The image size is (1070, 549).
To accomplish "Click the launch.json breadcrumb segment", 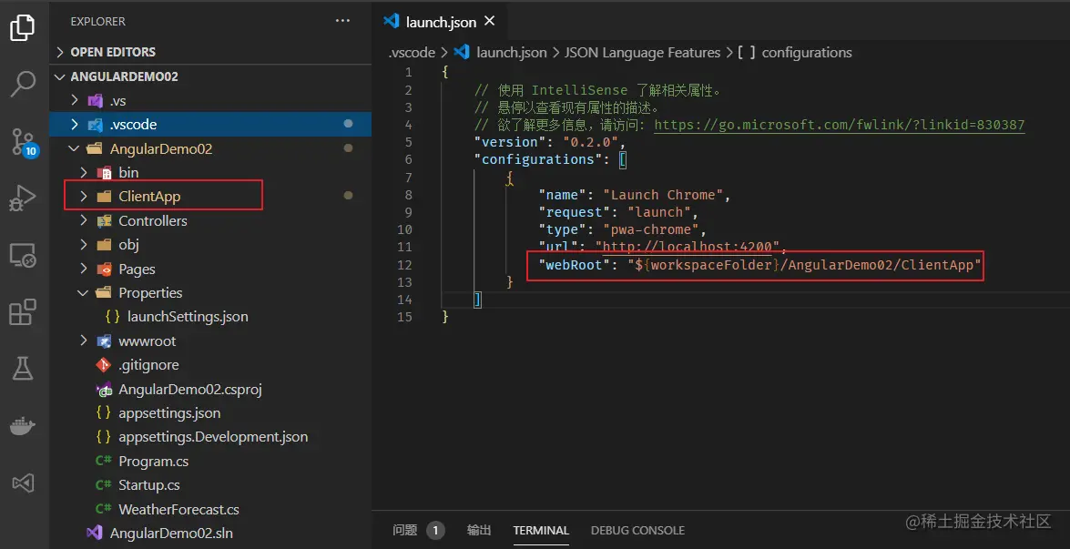I will pyautogui.click(x=511, y=53).
